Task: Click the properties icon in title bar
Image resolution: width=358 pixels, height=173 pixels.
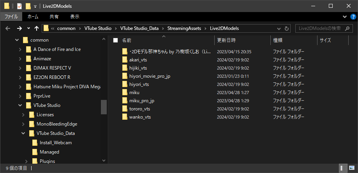Action: [19, 6]
